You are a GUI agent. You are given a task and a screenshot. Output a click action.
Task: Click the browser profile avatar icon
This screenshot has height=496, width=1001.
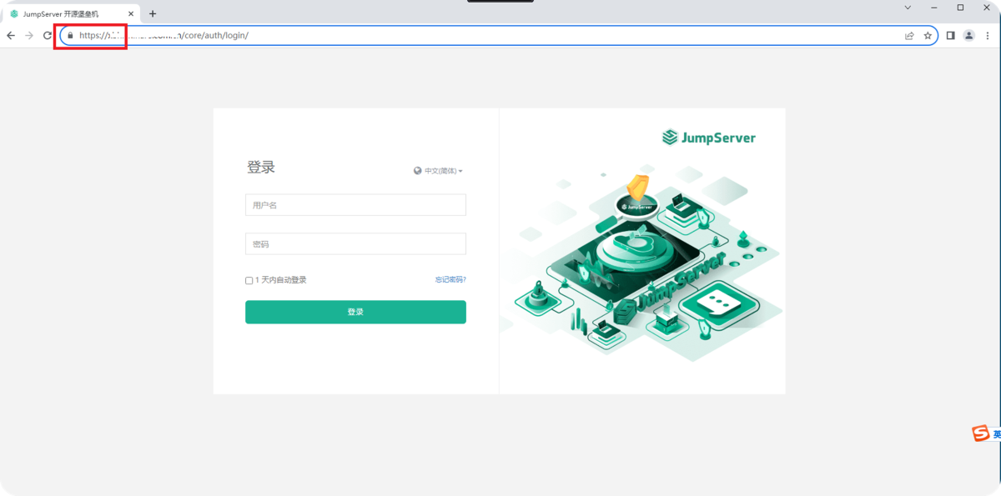click(x=968, y=35)
